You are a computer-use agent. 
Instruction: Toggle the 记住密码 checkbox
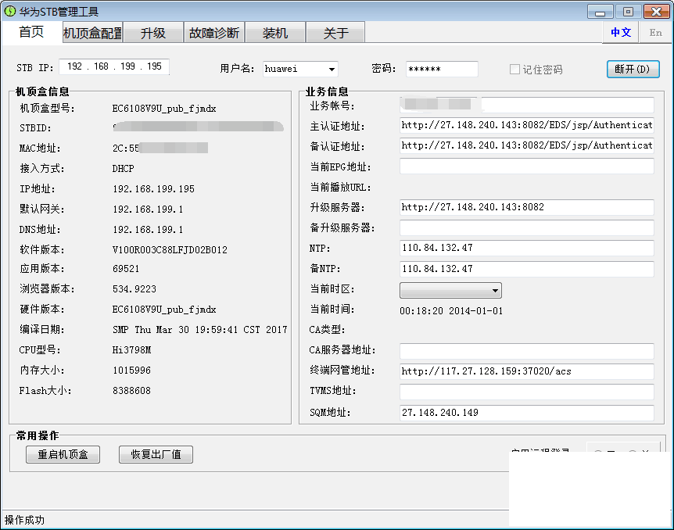(514, 70)
